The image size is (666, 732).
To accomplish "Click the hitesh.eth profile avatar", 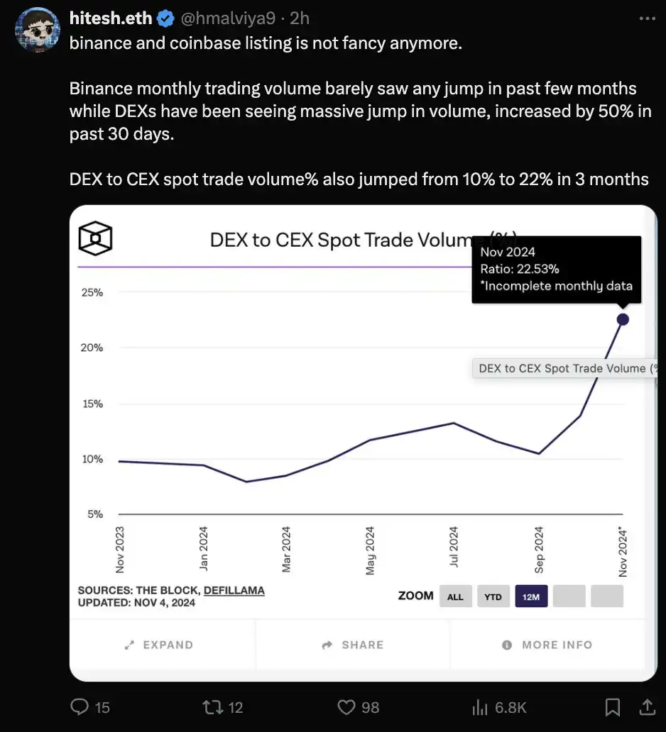I will click(37, 30).
